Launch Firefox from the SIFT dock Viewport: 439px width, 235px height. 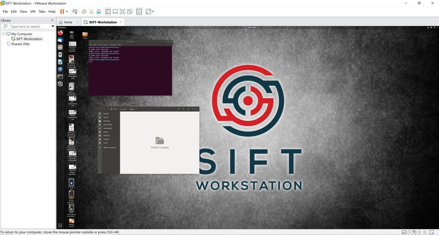[60, 33]
